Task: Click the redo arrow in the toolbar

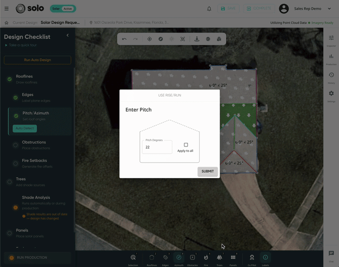Action: (x=135, y=39)
